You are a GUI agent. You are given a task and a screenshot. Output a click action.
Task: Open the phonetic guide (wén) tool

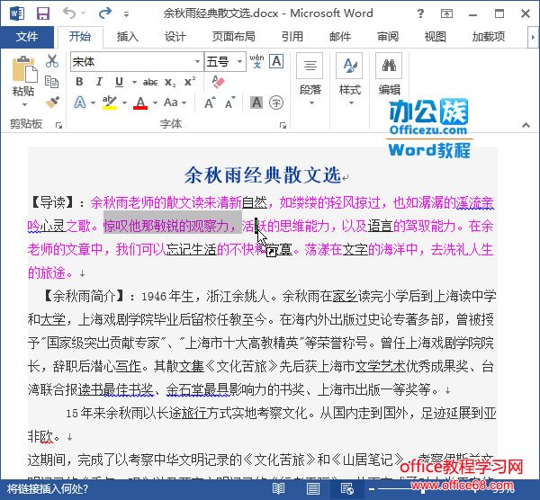pos(256,61)
